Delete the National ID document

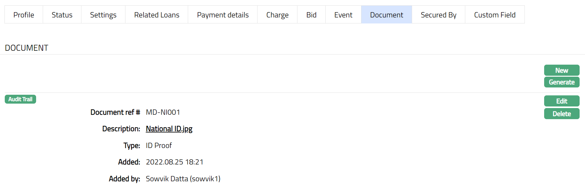(x=562, y=114)
